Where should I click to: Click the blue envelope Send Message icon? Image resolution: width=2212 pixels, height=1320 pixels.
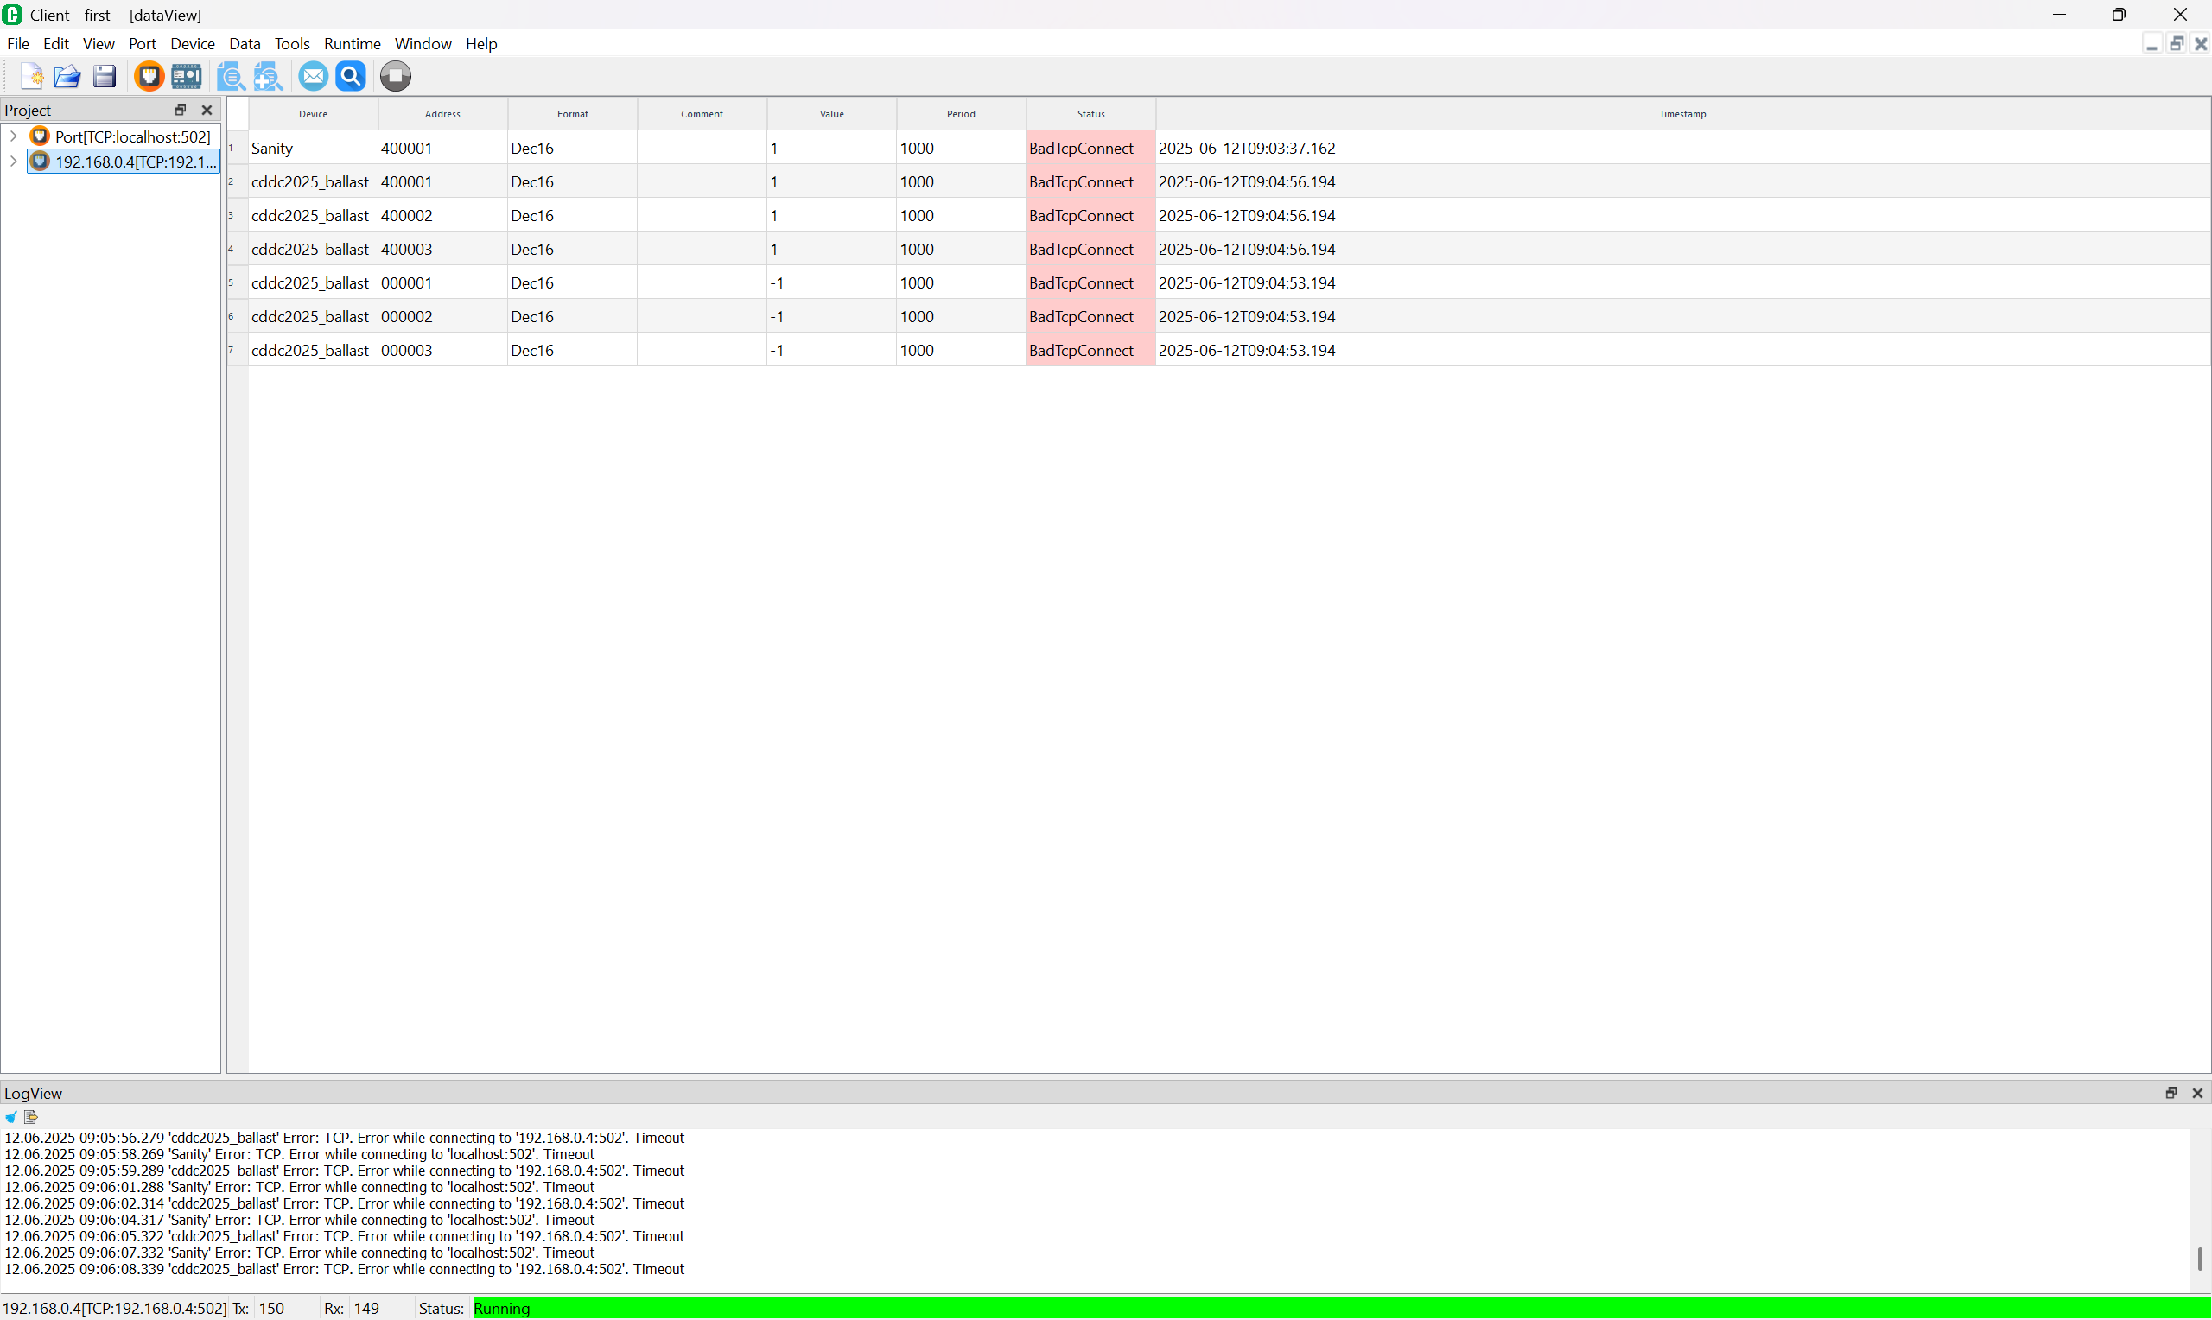coord(313,77)
